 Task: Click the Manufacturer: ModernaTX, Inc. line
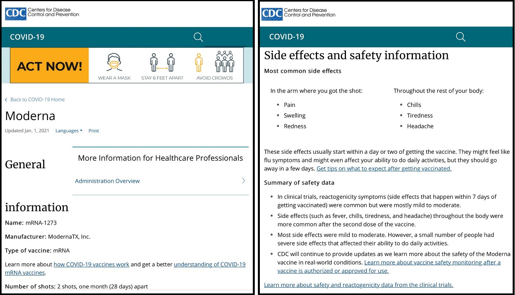click(x=48, y=237)
